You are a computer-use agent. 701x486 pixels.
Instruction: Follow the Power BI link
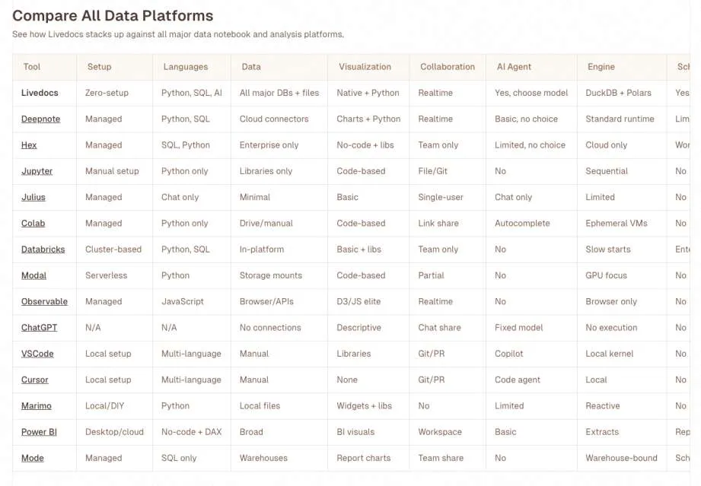pos(39,432)
